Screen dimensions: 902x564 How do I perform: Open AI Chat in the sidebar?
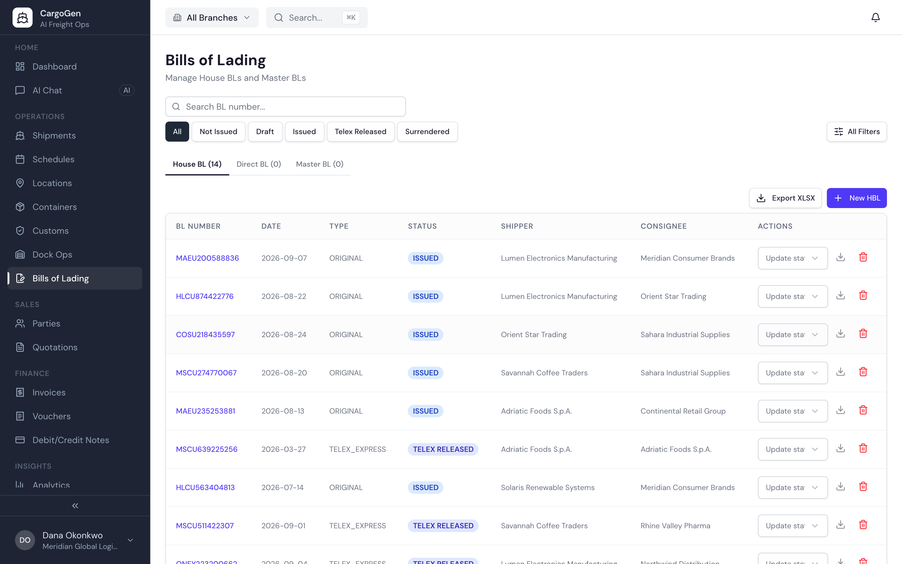75,90
